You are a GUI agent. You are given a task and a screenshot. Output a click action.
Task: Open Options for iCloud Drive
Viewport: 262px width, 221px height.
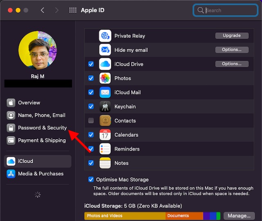click(232, 64)
